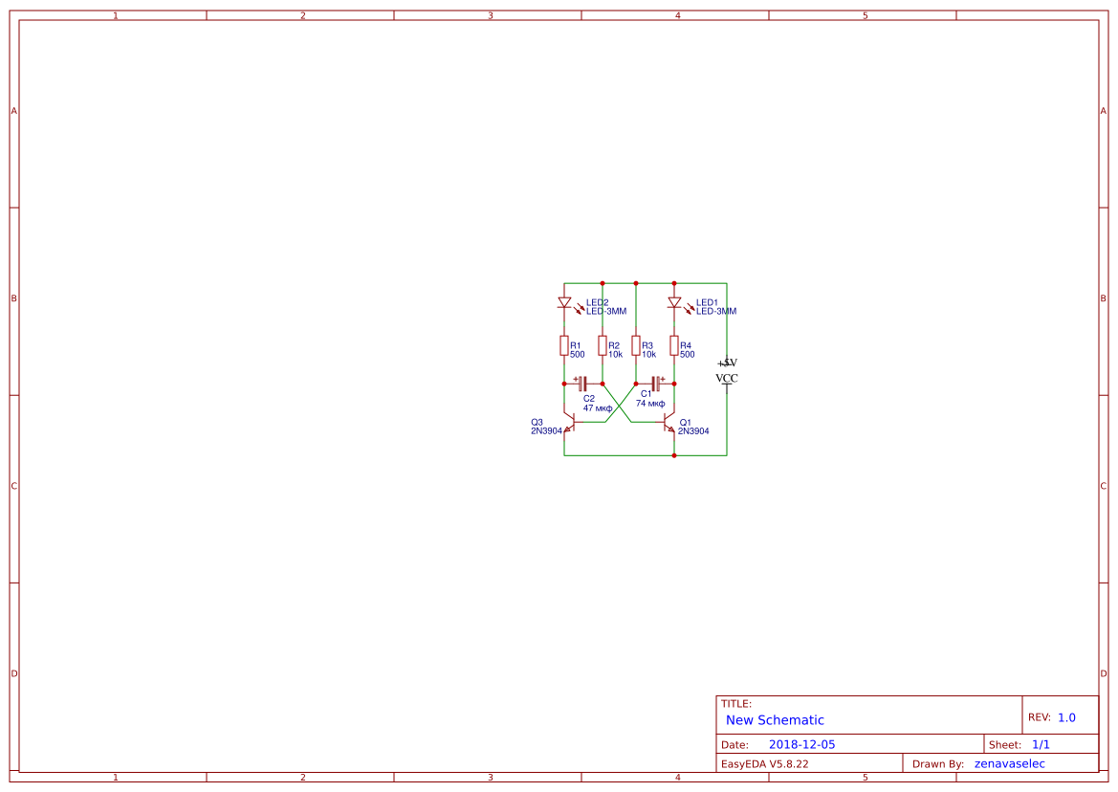Click the date field showing 2018-12-05
This screenshot has width=1118, height=792.
tap(803, 743)
